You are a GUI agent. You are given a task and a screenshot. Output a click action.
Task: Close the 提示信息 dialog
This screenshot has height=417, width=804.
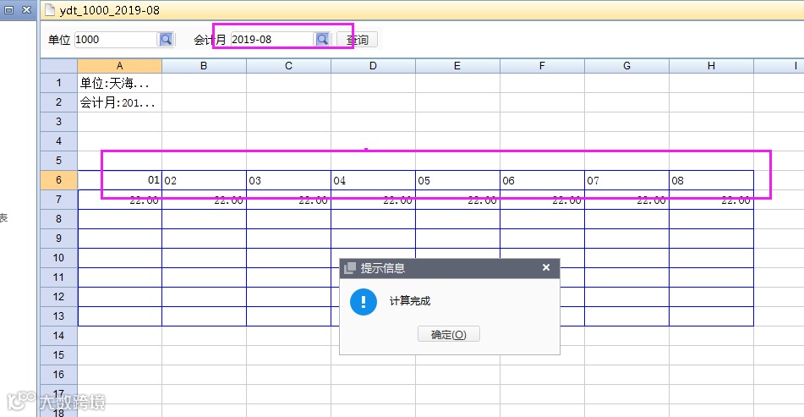546,268
